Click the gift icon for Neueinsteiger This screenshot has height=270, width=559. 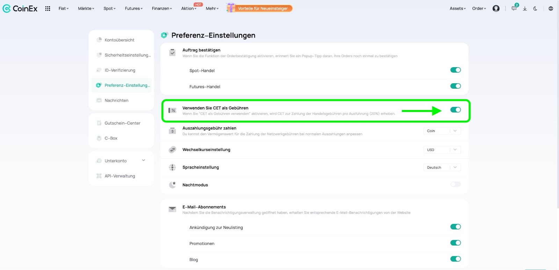coord(231,8)
